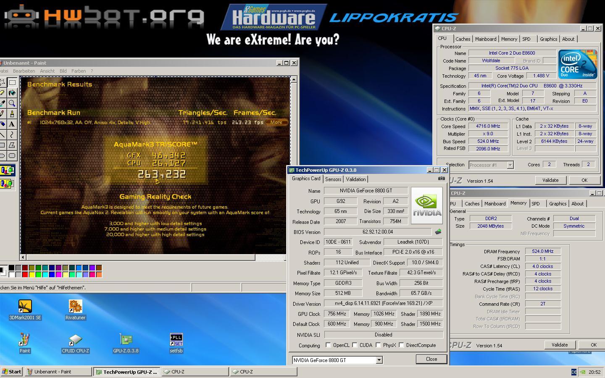
Task: Open the Windows Start menu
Action: (x=12, y=372)
